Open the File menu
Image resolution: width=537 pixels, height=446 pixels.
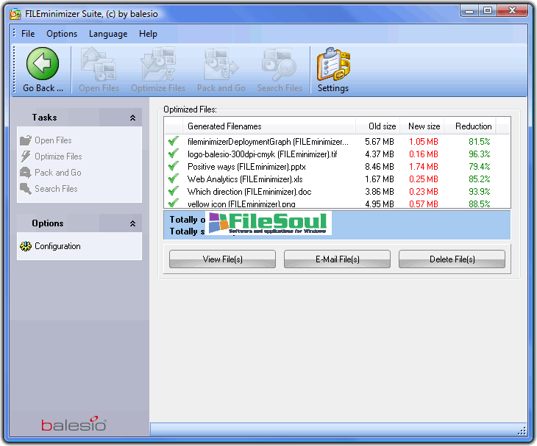tap(28, 34)
